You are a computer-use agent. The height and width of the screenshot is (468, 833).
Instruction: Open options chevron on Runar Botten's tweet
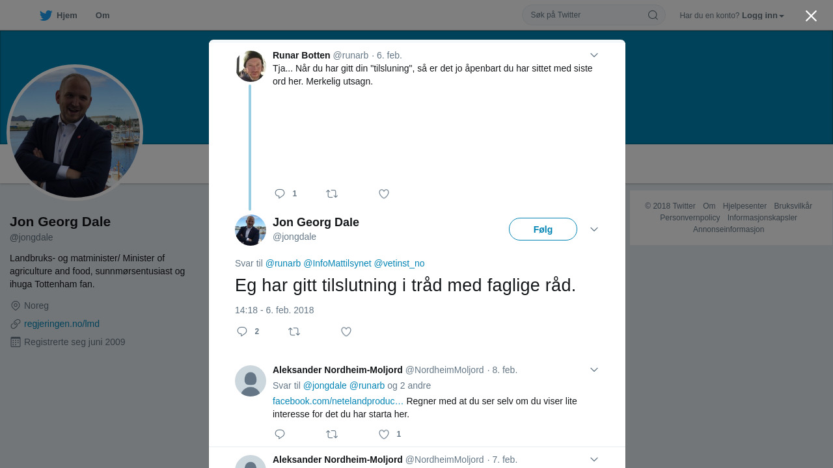pos(594,55)
